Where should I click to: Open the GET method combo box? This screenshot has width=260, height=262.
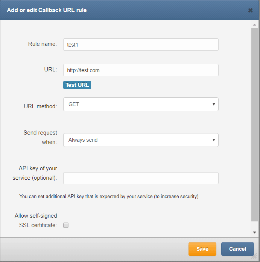(141, 104)
